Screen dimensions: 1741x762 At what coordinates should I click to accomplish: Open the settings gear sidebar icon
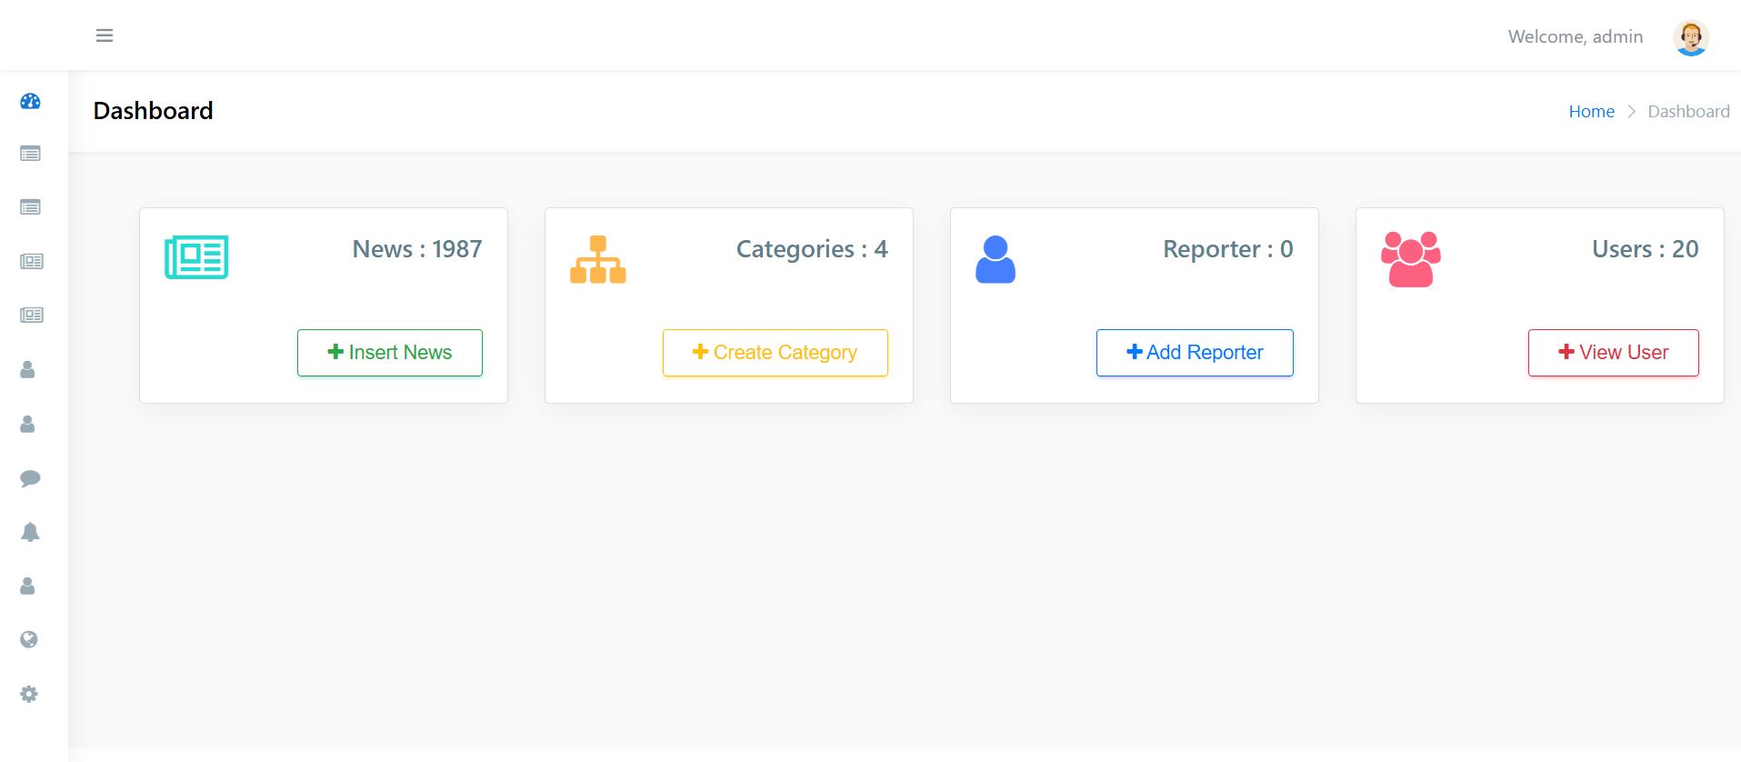(29, 694)
